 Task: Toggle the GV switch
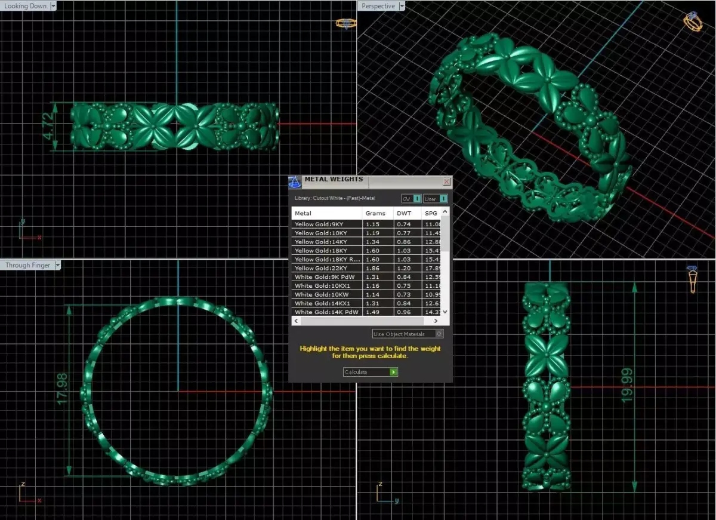pyautogui.click(x=412, y=199)
